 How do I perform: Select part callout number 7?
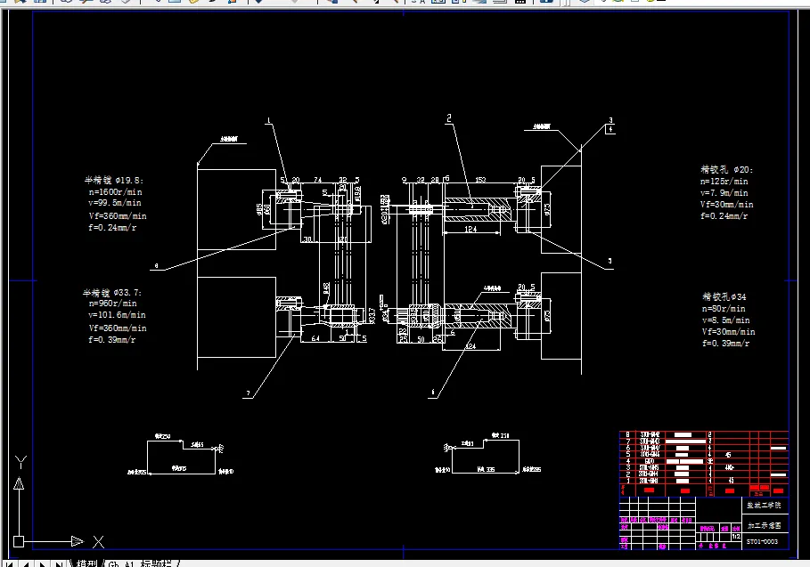point(248,393)
